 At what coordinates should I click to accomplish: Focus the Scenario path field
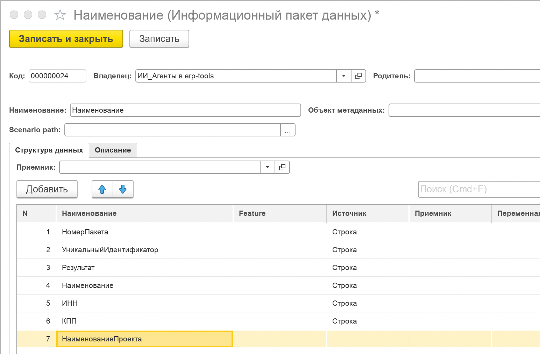173,130
